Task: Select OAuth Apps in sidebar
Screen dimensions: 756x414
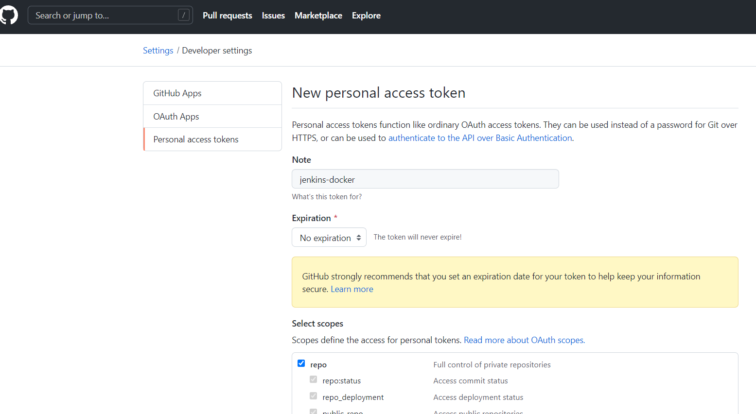Action: (x=176, y=117)
